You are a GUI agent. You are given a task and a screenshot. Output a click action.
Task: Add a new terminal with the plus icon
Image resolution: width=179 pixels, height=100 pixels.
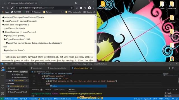[x=168, y=90]
